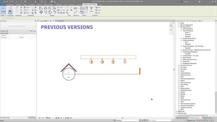Click the Cut to Clipboard scissors icon
The height and width of the screenshot is (122, 217).
(21, 7)
